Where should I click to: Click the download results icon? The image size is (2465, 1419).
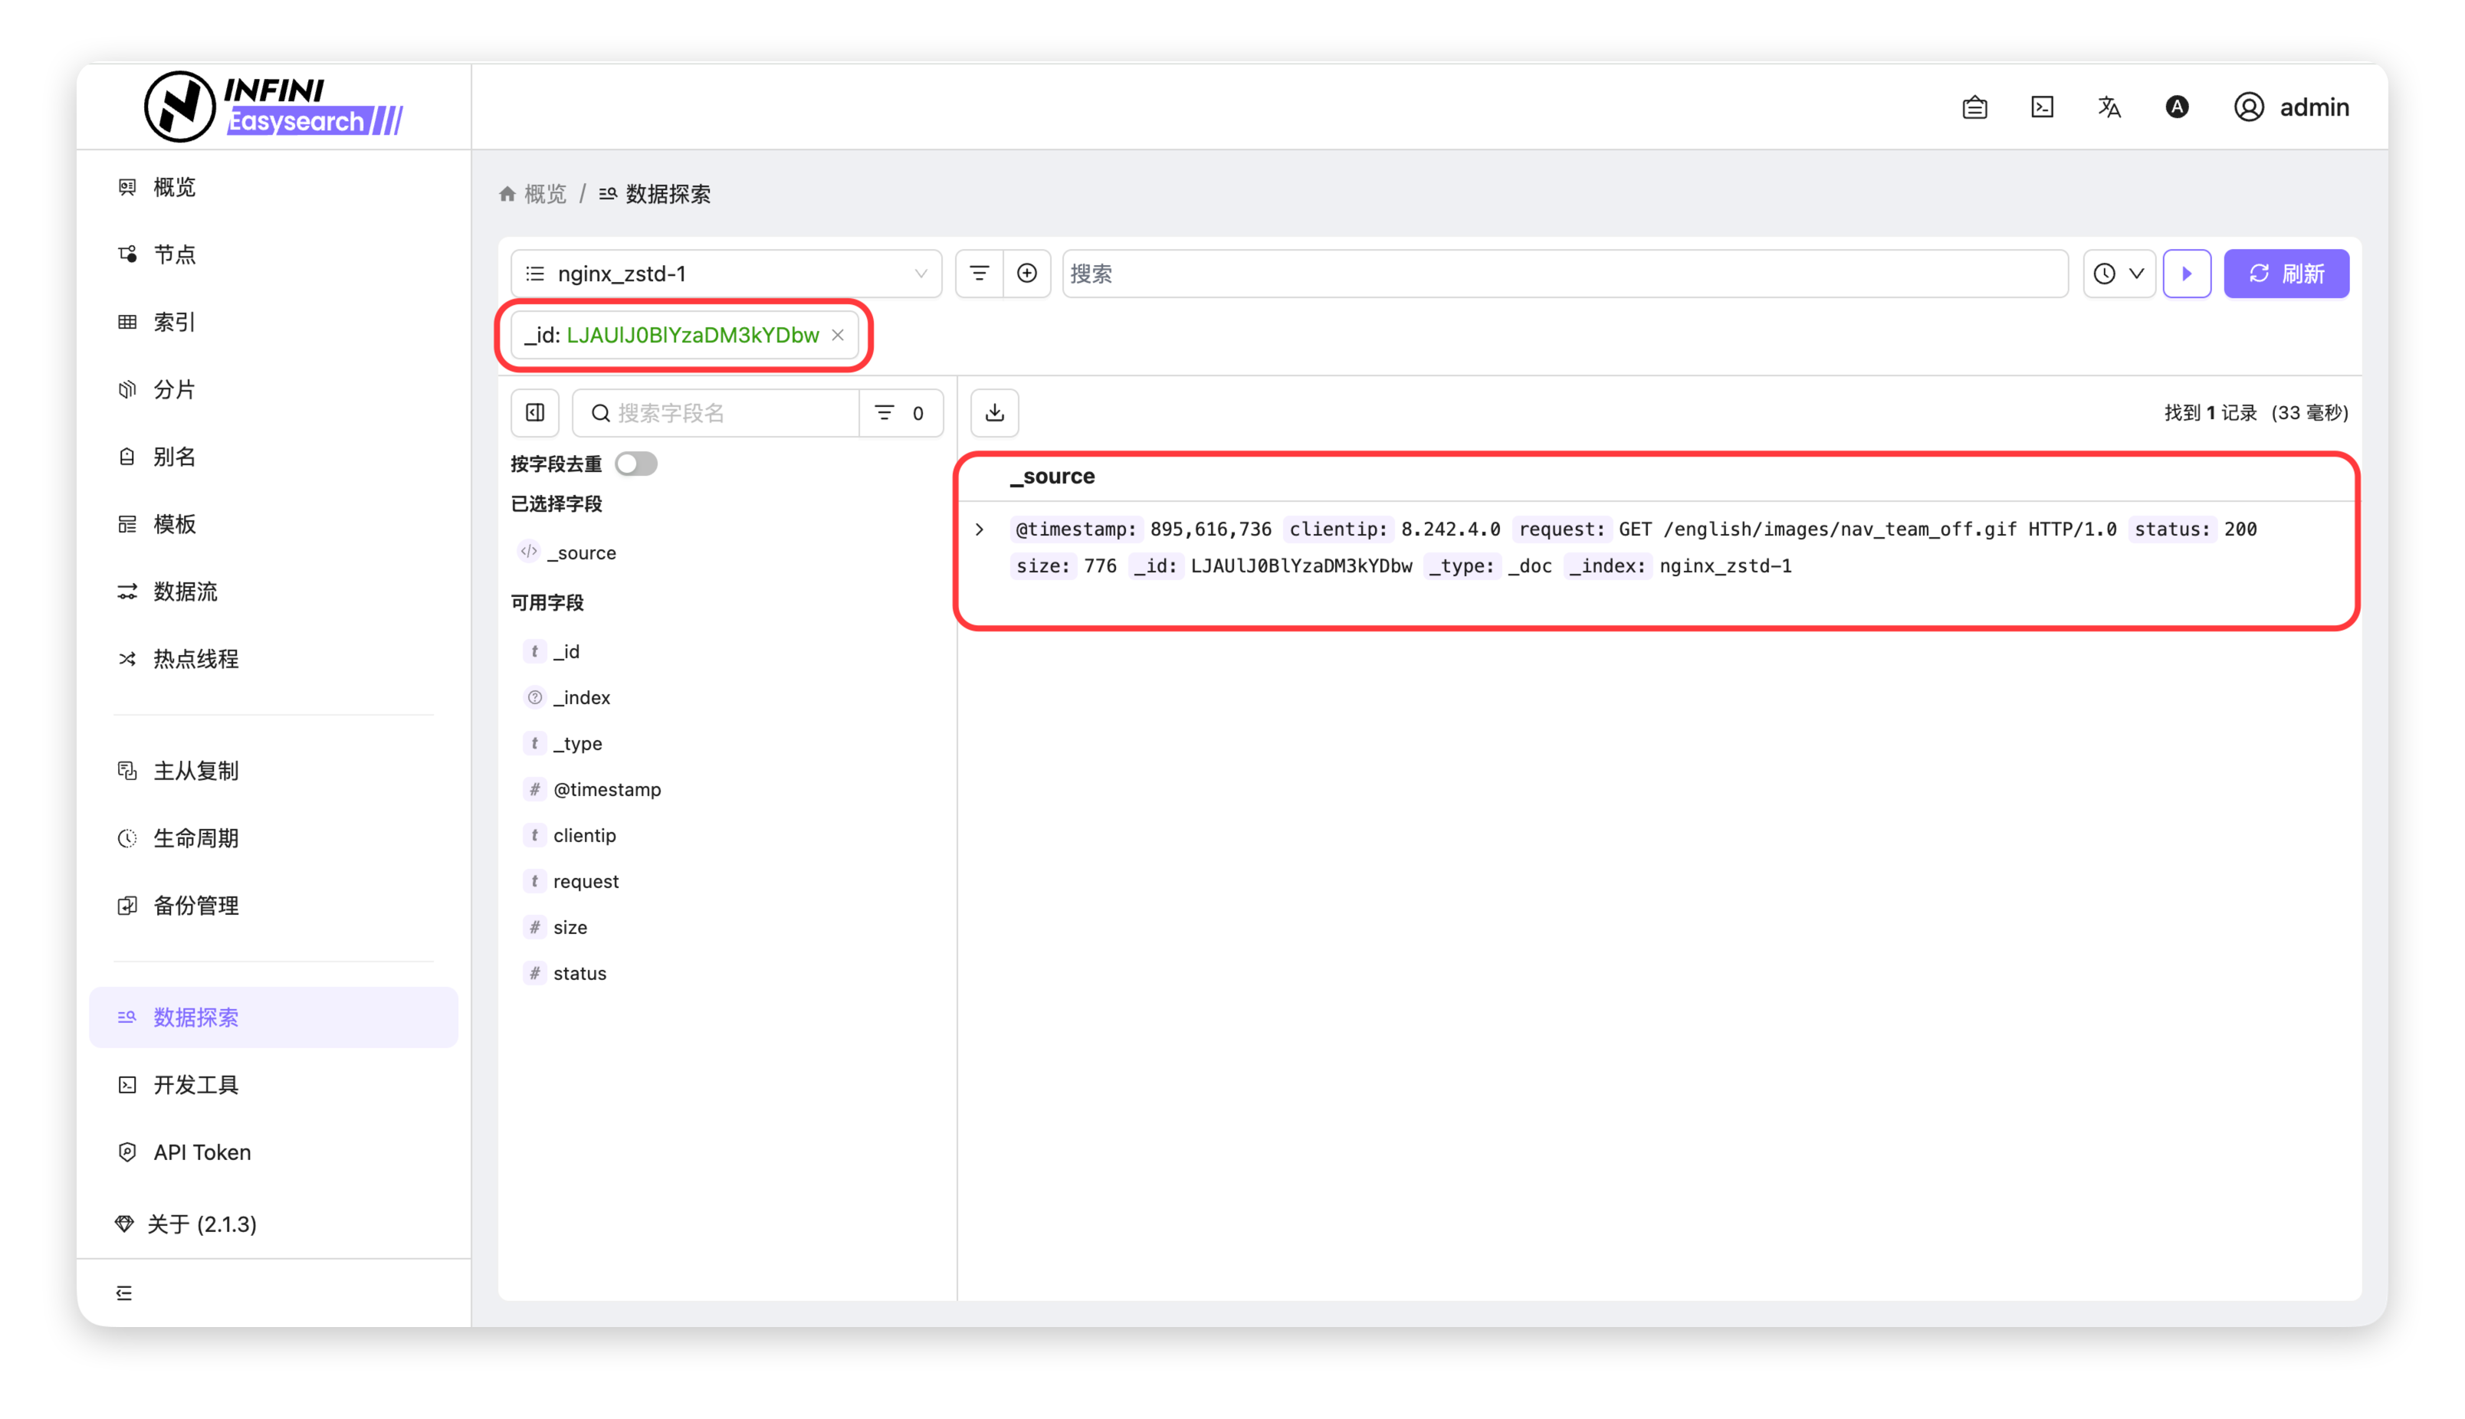994,412
